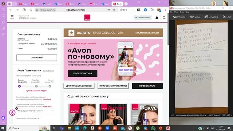Open the tab groups dropdown arrow

(14, 4)
